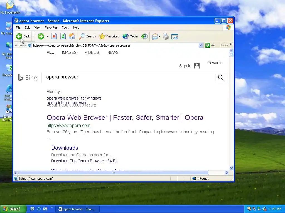285x213 pixels.
Task: Refresh the page with the Refresh icon
Action: [63, 36]
